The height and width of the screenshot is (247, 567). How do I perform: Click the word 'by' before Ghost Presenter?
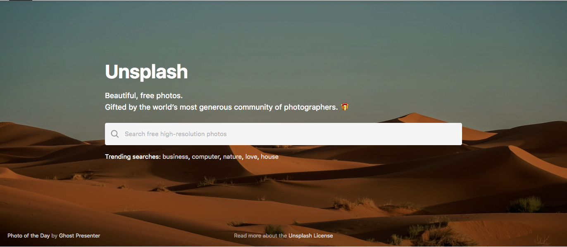55,236
